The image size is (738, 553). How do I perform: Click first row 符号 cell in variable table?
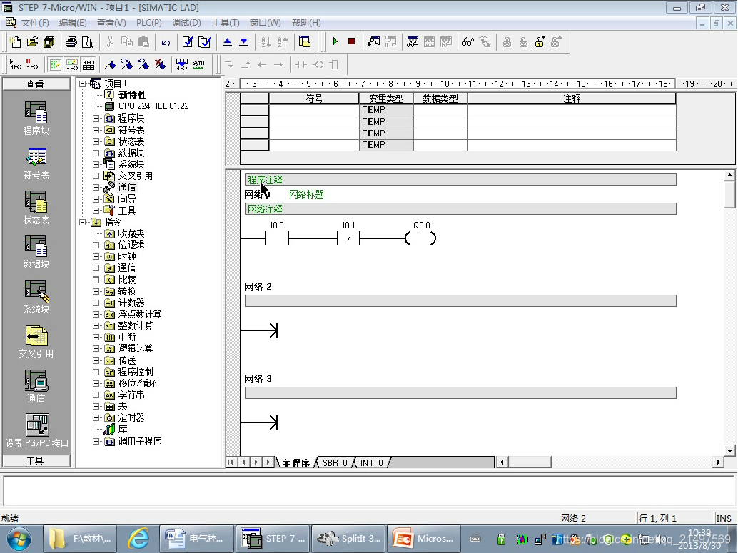[x=314, y=110]
